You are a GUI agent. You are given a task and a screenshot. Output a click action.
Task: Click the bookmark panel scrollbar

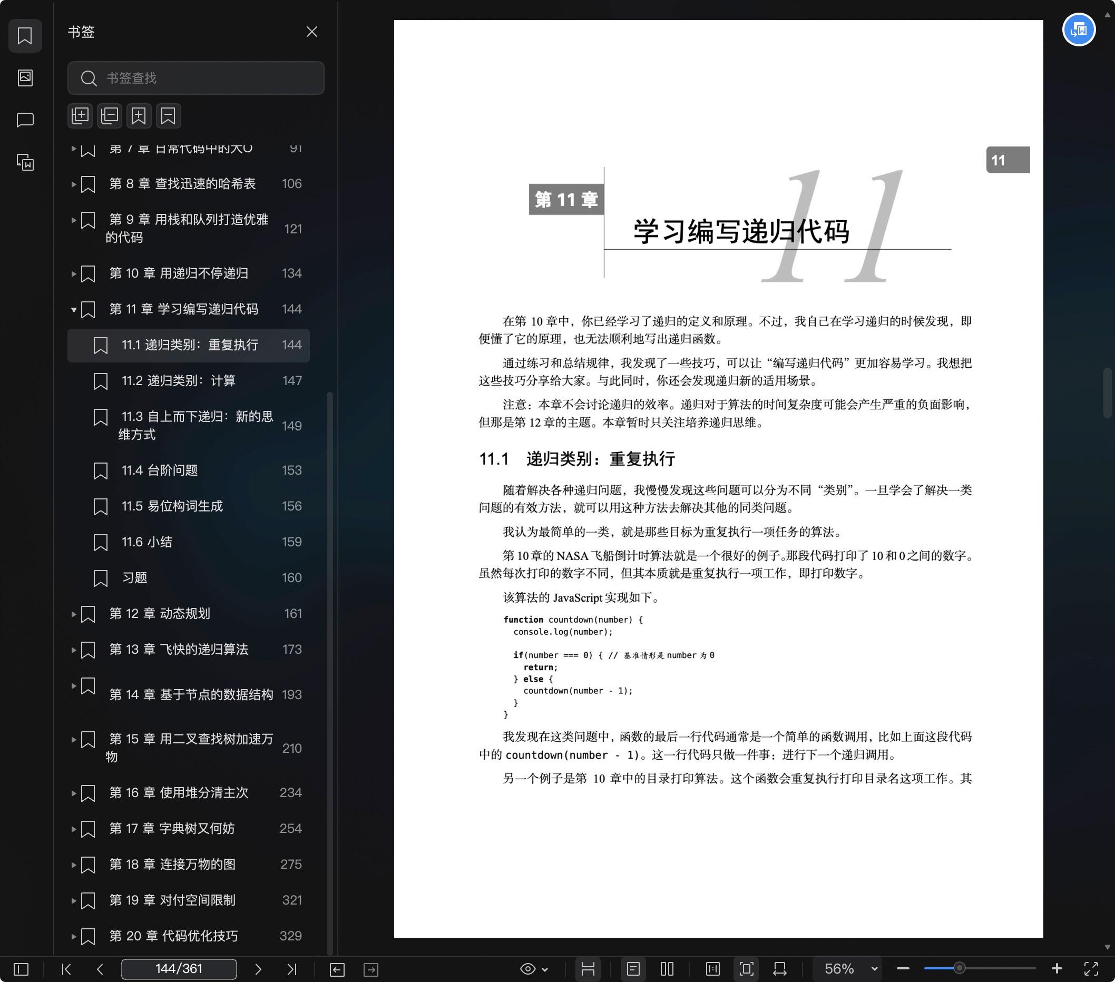329,673
